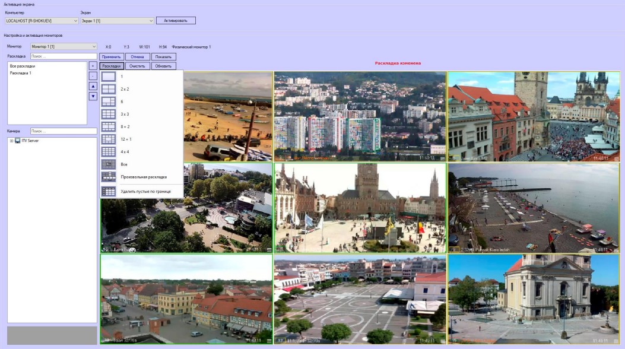The height and width of the screenshot is (349, 625).
Task: Move layout down with the down arrow
Action: [93, 96]
